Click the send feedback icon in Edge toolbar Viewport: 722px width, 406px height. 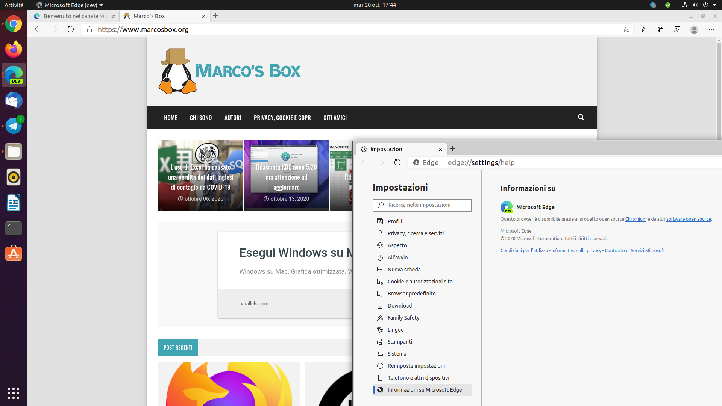tap(677, 29)
